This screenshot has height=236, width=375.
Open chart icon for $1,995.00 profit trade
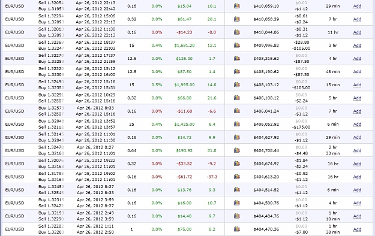click(237, 84)
